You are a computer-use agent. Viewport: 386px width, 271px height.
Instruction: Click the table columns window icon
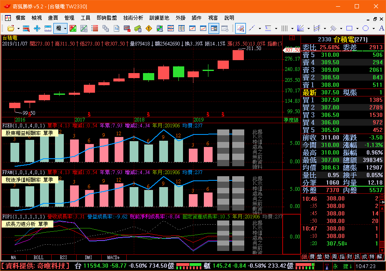point(181,28)
